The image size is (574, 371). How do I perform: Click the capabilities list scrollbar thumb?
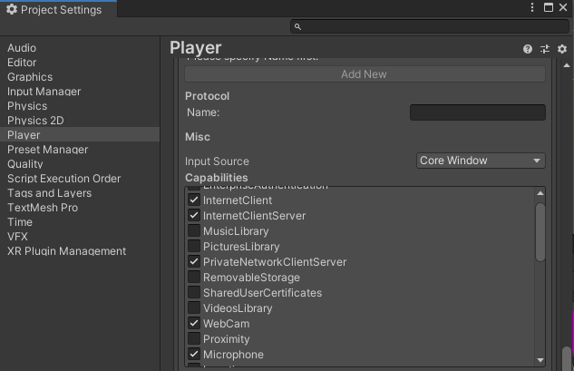[x=540, y=232]
